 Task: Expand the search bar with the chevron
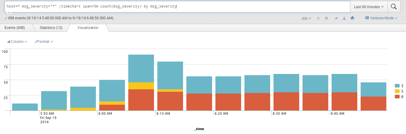click(9, 12)
